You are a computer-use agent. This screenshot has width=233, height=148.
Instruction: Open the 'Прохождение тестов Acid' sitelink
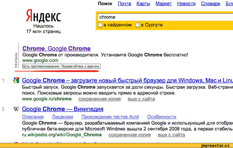click(x=110, y=117)
